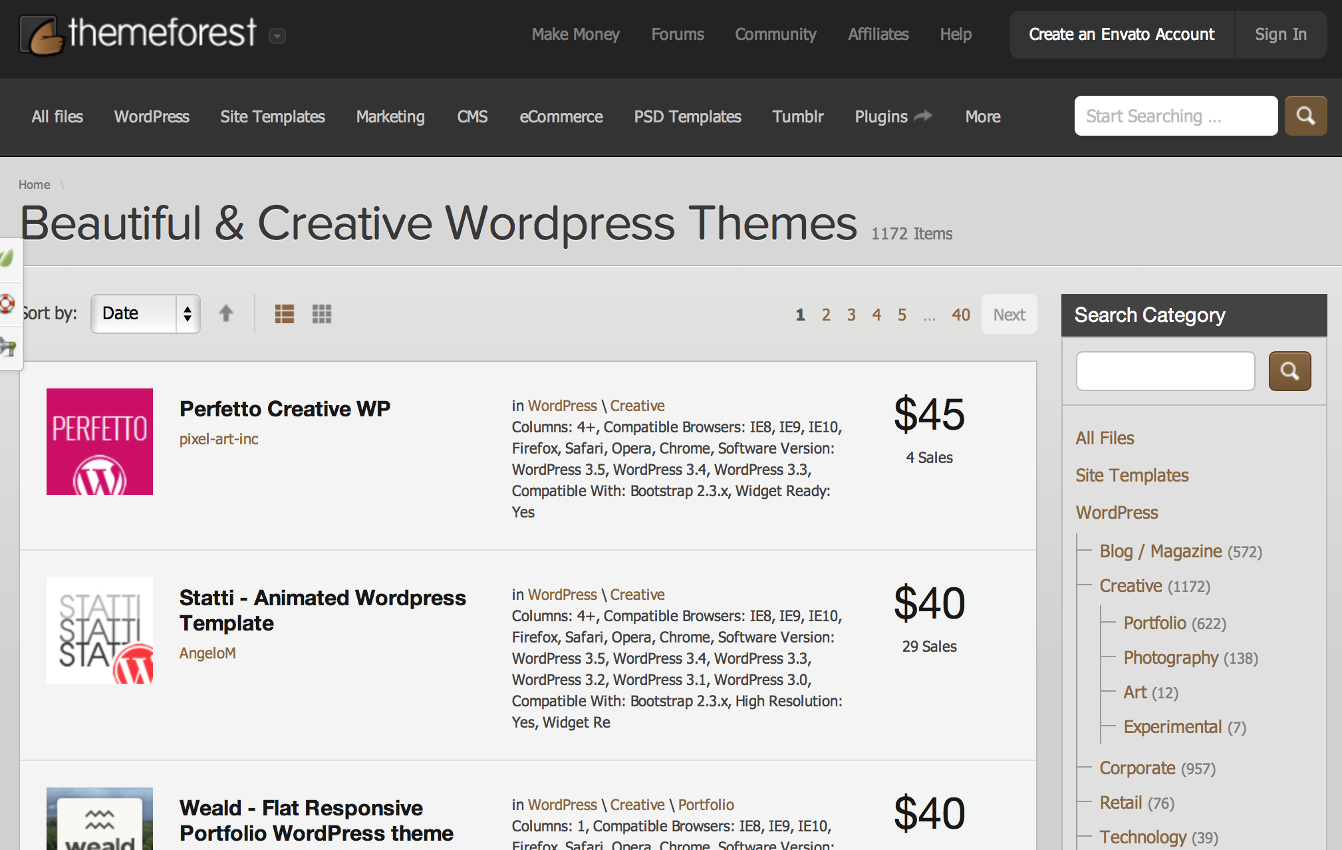Click Create an Envato Account button
The height and width of the screenshot is (850, 1342).
1122,35
